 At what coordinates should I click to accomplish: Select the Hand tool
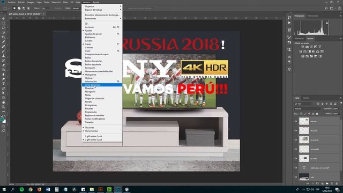[3, 102]
